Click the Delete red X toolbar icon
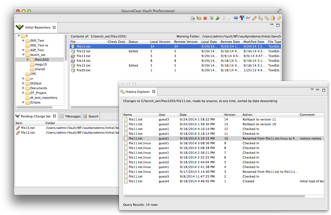 tap(205, 18)
